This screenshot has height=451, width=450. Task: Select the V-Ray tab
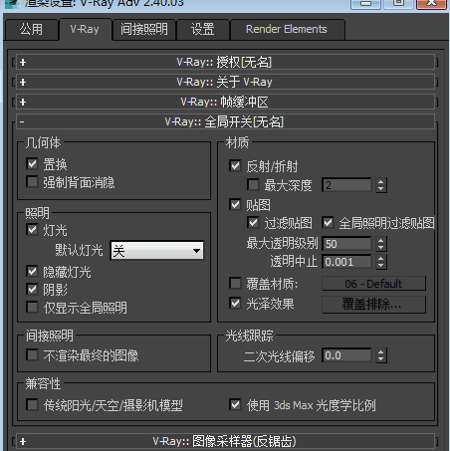pos(86,30)
